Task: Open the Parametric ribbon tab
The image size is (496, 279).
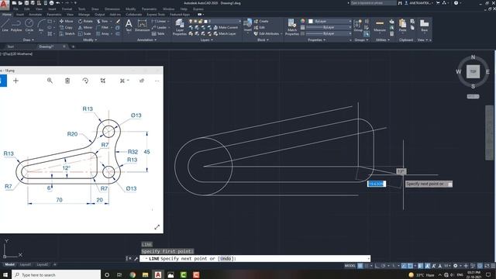Action: pyautogui.click(x=54, y=15)
